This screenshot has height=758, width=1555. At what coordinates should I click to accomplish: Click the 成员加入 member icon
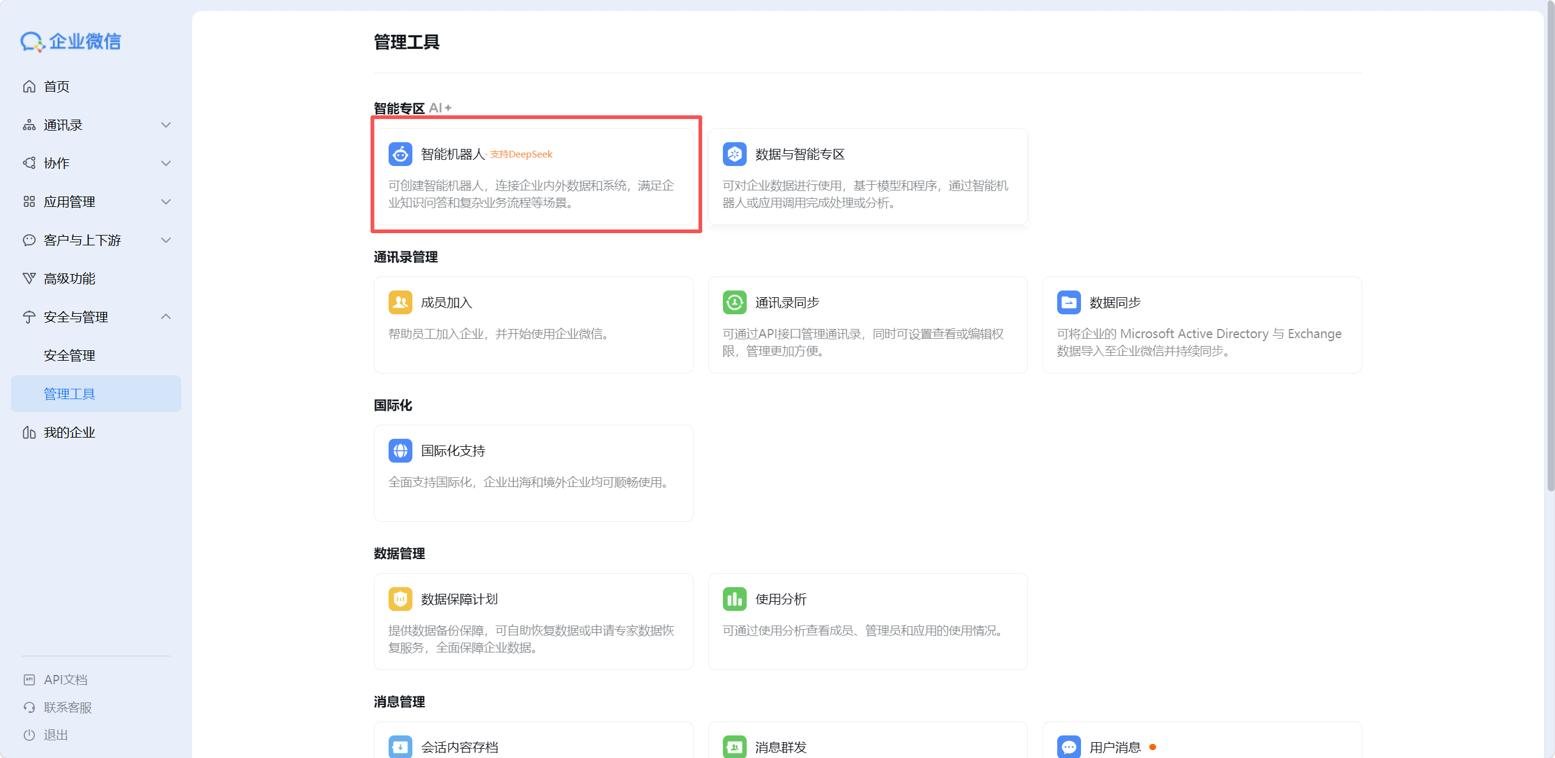(x=400, y=303)
